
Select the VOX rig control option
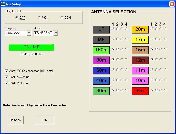coord(39,18)
